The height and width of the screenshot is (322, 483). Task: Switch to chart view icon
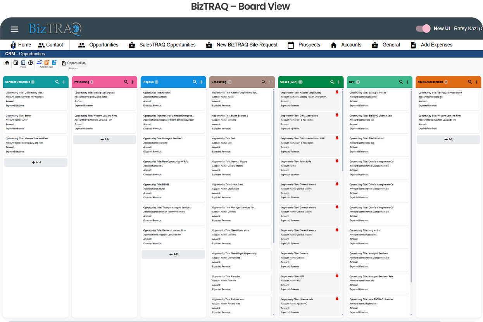[31, 63]
